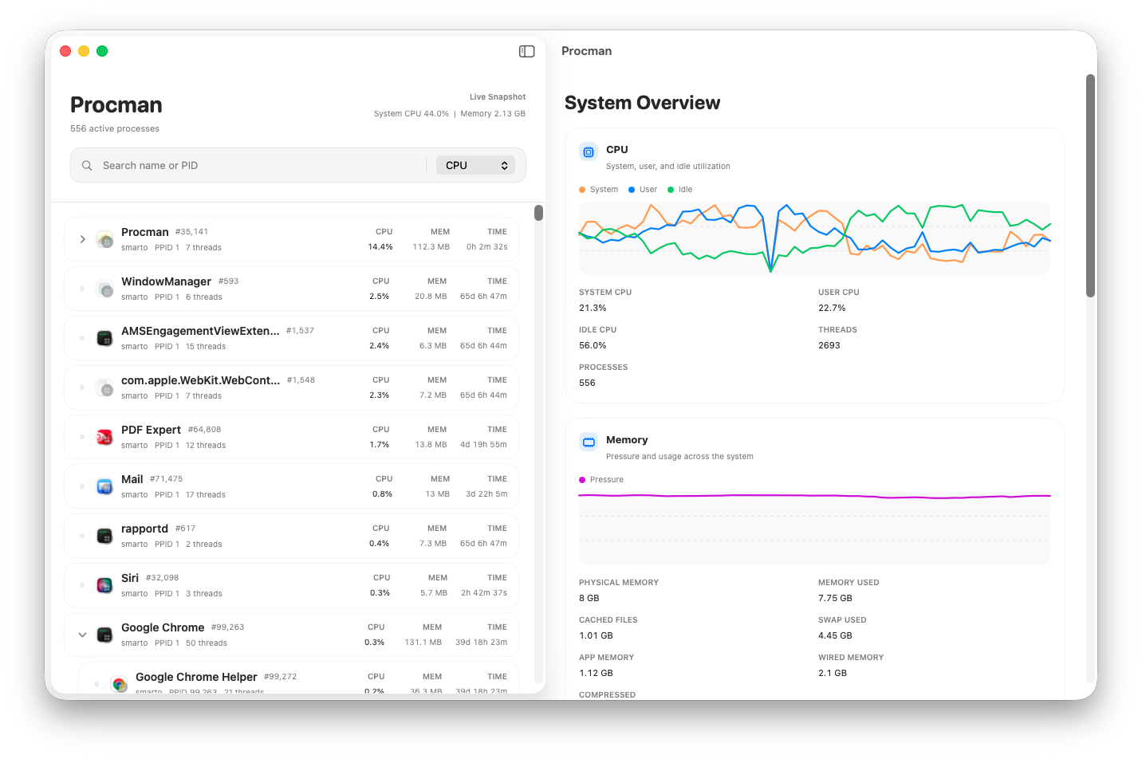
Task: Select the WindowManager process row
Action: point(291,289)
